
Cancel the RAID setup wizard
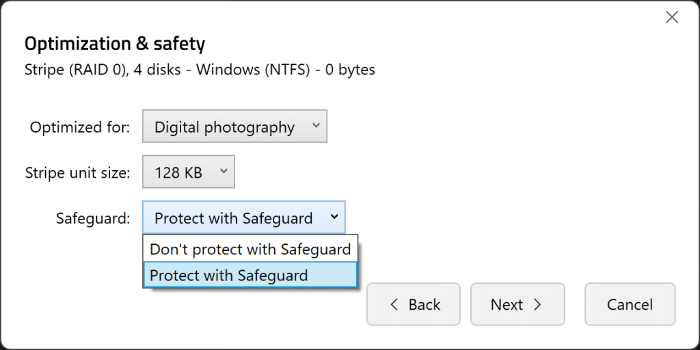pyautogui.click(x=630, y=304)
